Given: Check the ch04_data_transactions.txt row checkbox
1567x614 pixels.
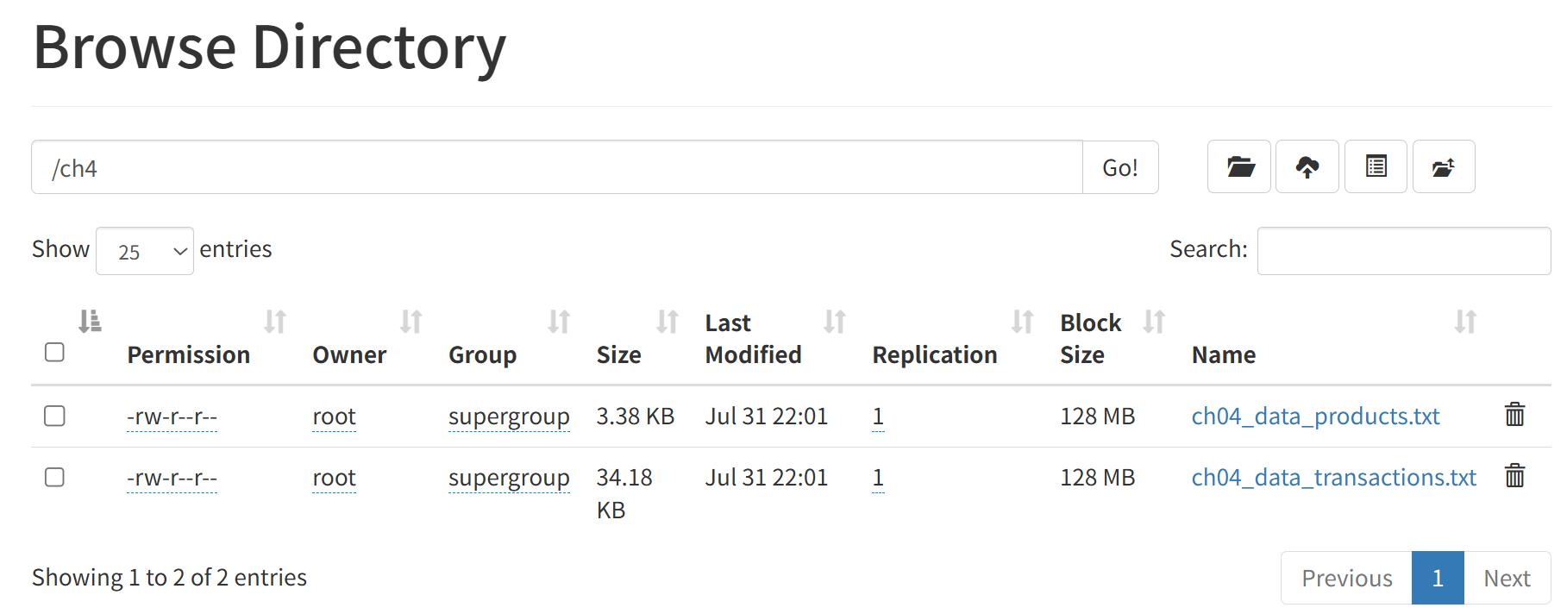Looking at the screenshot, I should coord(54,477).
